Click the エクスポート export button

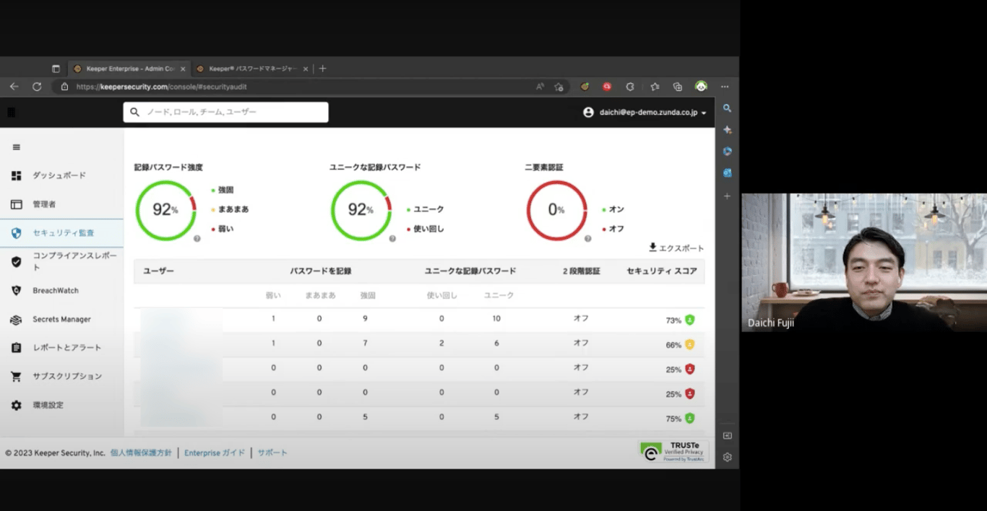[x=676, y=248]
